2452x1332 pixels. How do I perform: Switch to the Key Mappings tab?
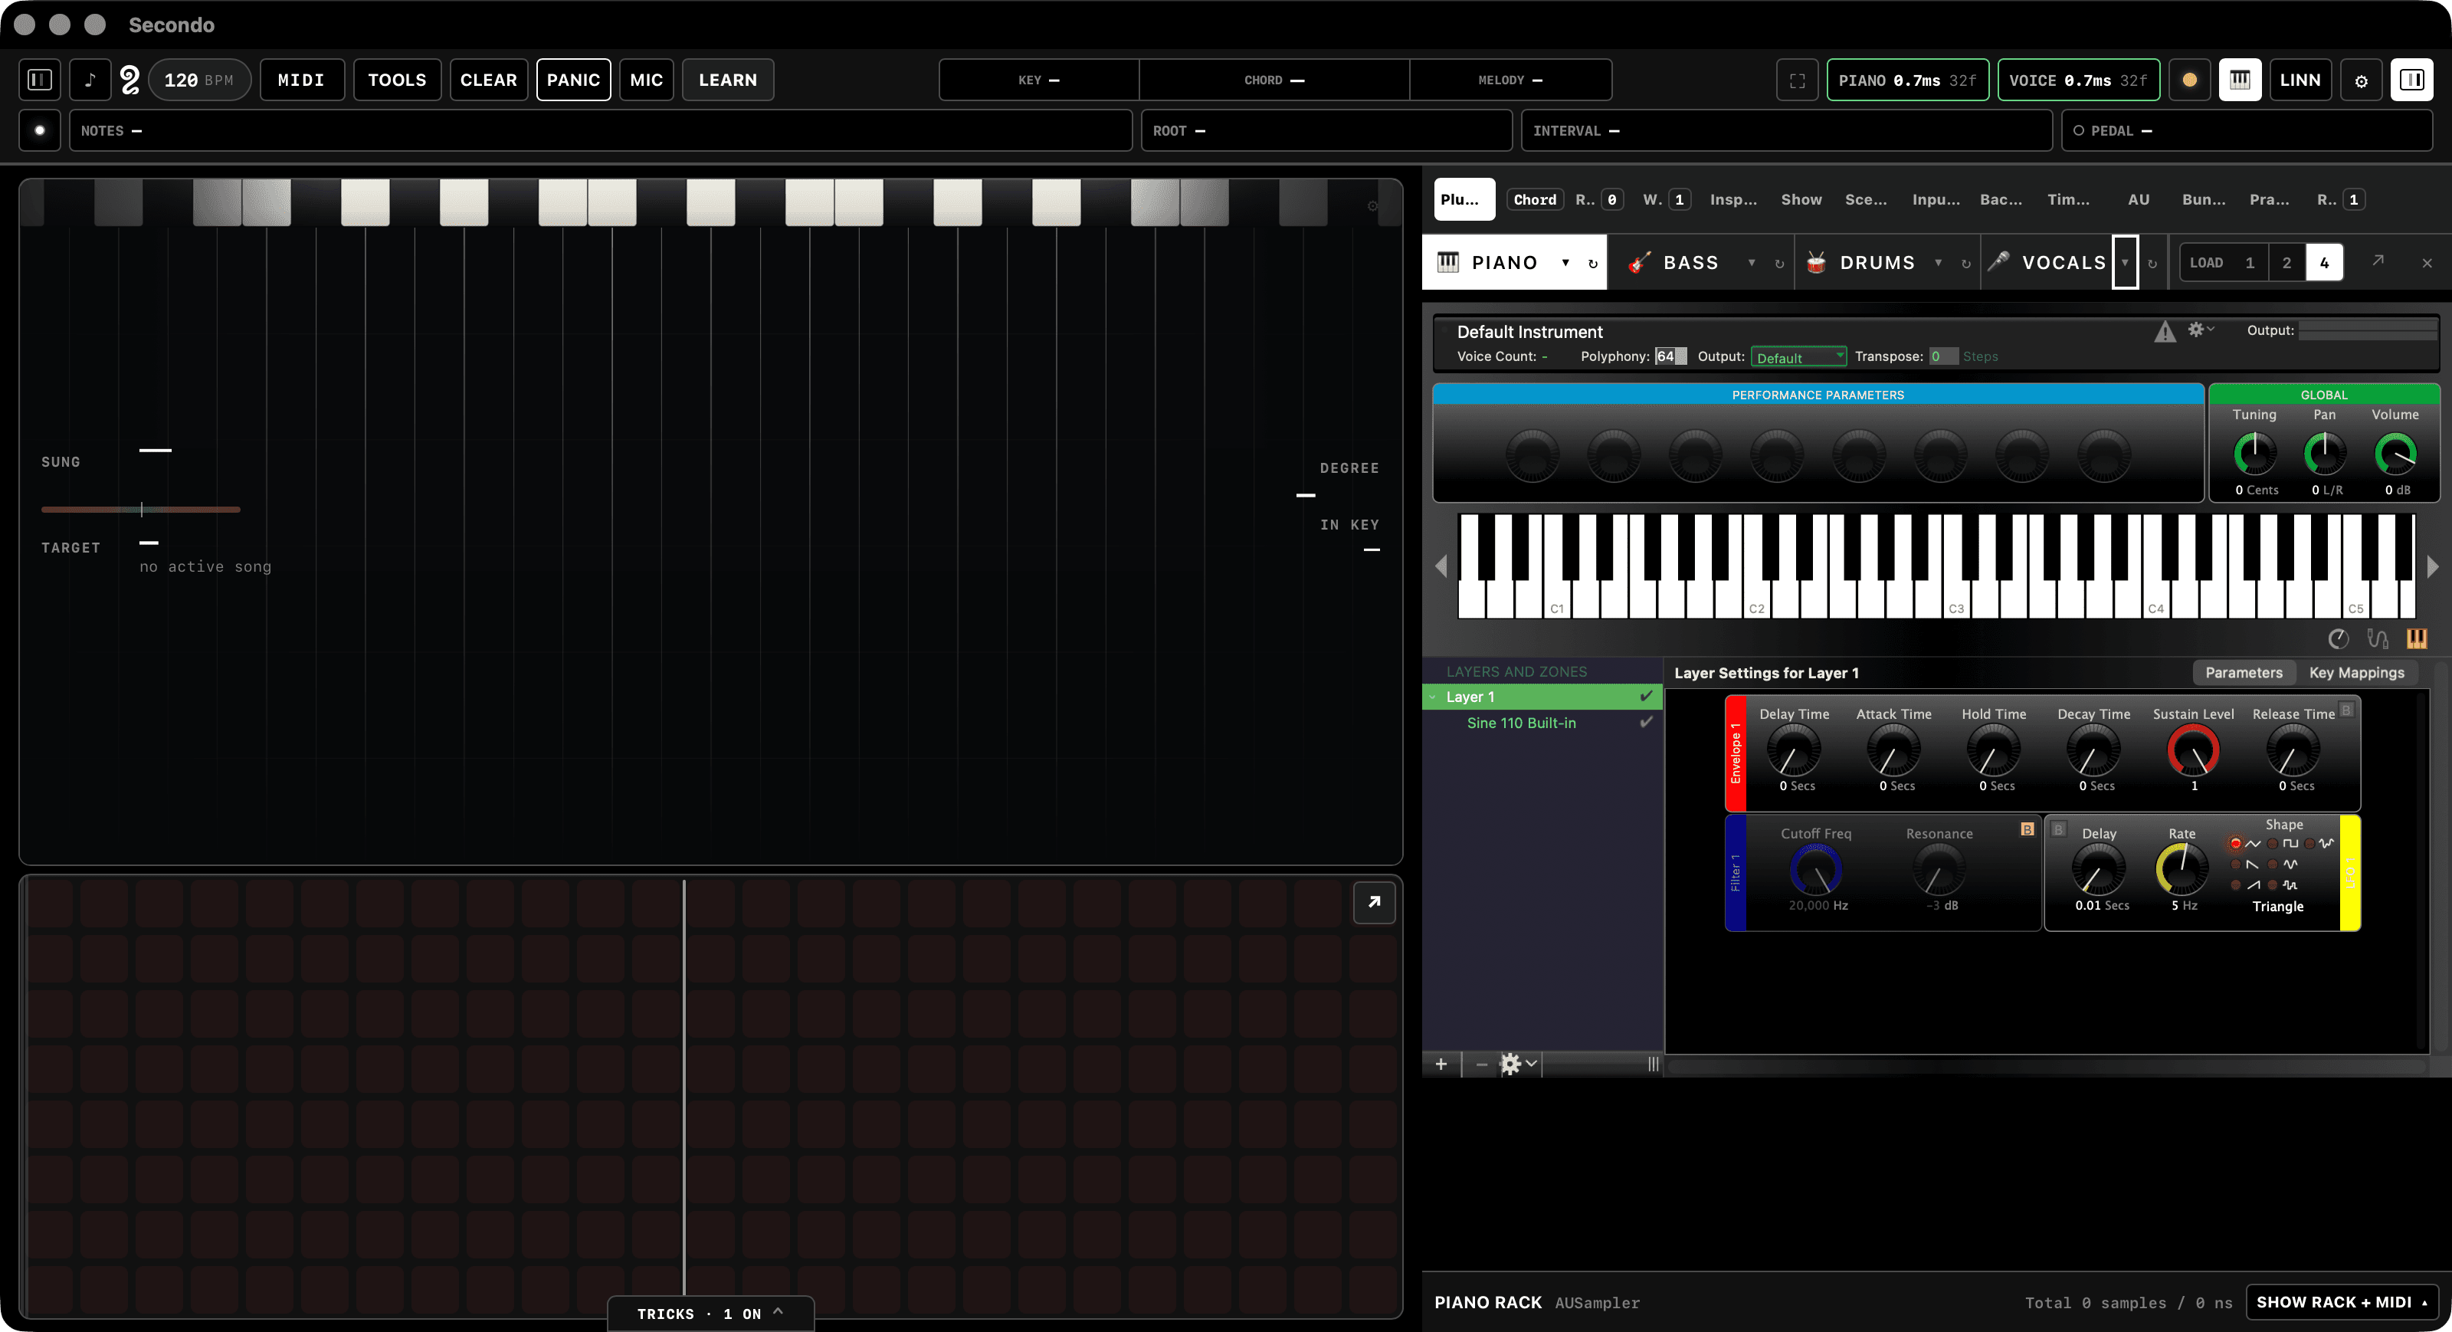[x=2356, y=672]
